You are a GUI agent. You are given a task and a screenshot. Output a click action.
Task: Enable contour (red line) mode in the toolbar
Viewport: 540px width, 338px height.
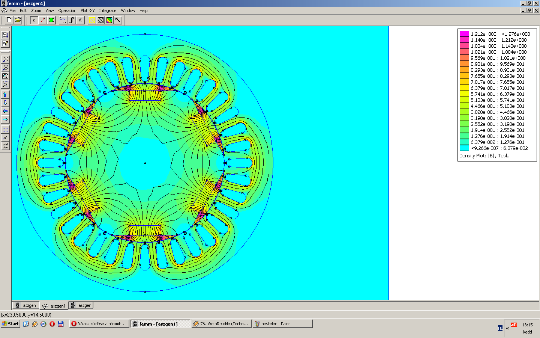click(x=43, y=20)
